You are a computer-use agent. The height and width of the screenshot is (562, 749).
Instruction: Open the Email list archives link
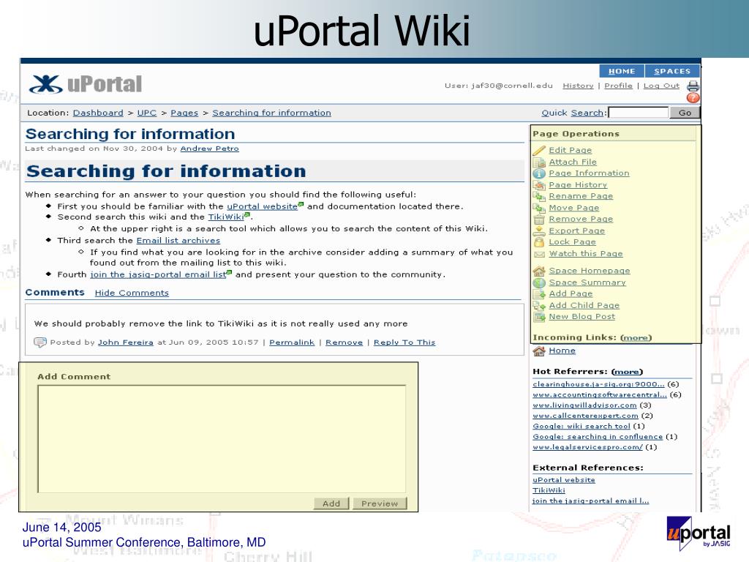178,240
